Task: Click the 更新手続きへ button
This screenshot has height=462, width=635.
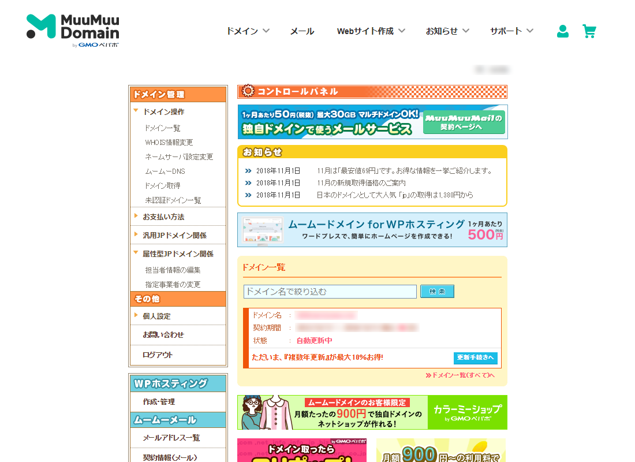Action: tap(476, 358)
